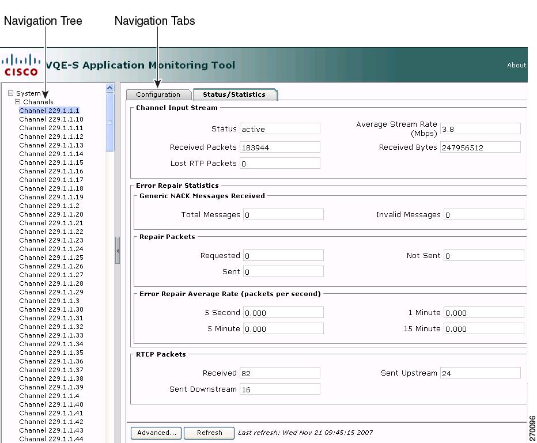Select Channel 229.1.1.37
The height and width of the screenshot is (443, 537).
[51, 370]
